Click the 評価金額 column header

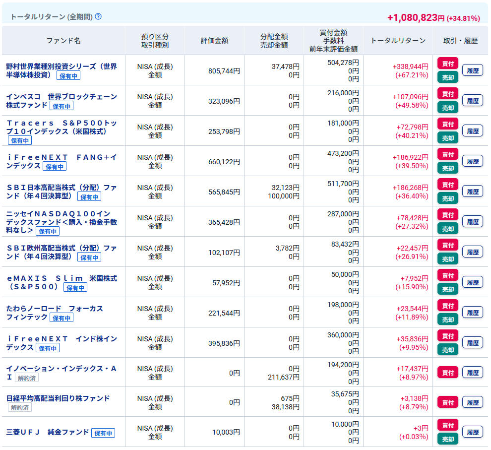[x=214, y=41]
